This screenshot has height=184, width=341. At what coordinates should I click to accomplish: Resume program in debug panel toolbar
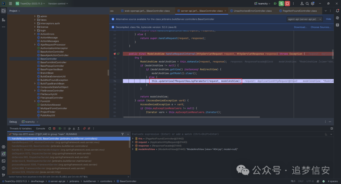(x=60, y=129)
